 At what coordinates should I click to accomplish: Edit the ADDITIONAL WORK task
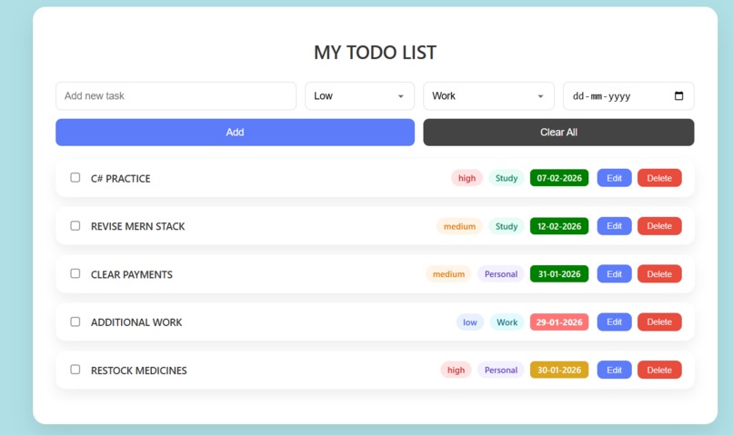614,322
